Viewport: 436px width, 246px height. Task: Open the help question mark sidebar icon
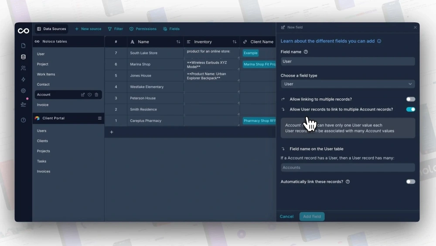point(24,120)
